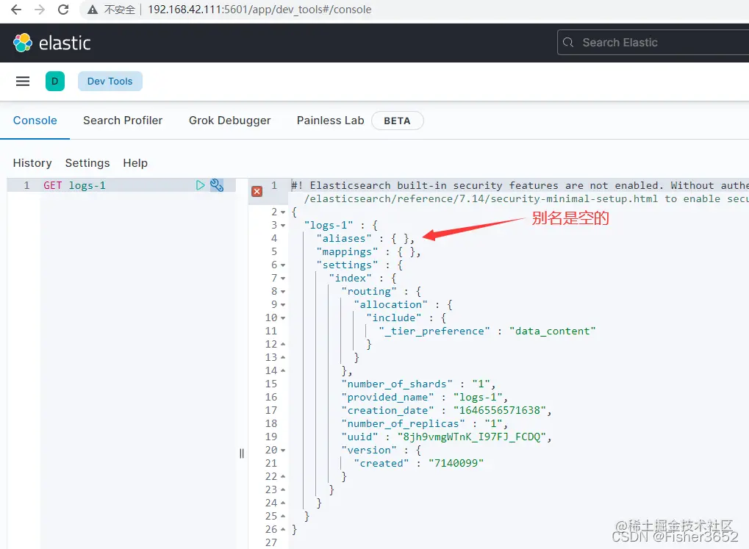
Task: Click the browser back arrow
Action: click(x=15, y=10)
